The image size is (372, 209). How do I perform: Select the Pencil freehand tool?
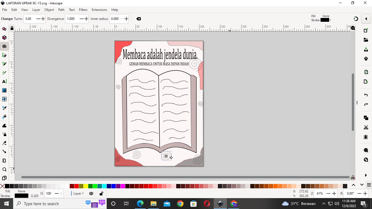tap(4, 64)
